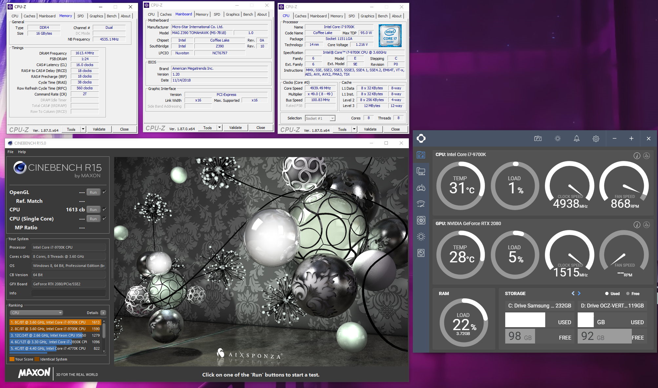Open the Socket #1 selection combo box
Screen dimensions: 658x388
point(320,118)
